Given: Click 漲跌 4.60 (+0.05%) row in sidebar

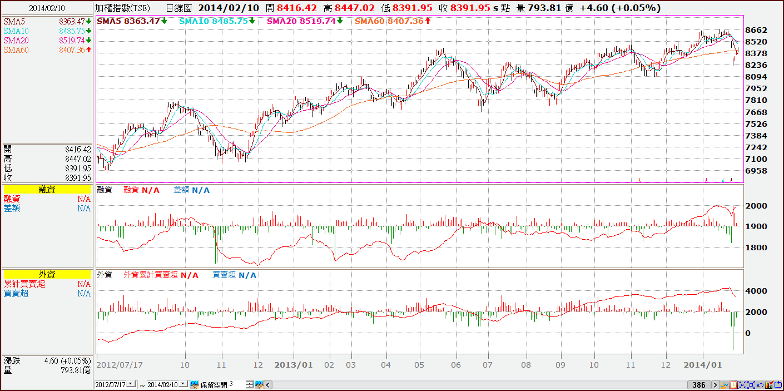Looking at the screenshot, I should pos(47,361).
